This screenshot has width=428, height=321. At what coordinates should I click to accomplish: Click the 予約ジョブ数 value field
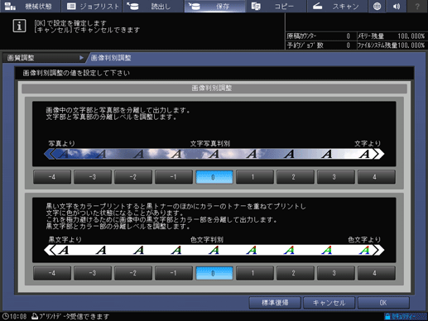(349, 46)
